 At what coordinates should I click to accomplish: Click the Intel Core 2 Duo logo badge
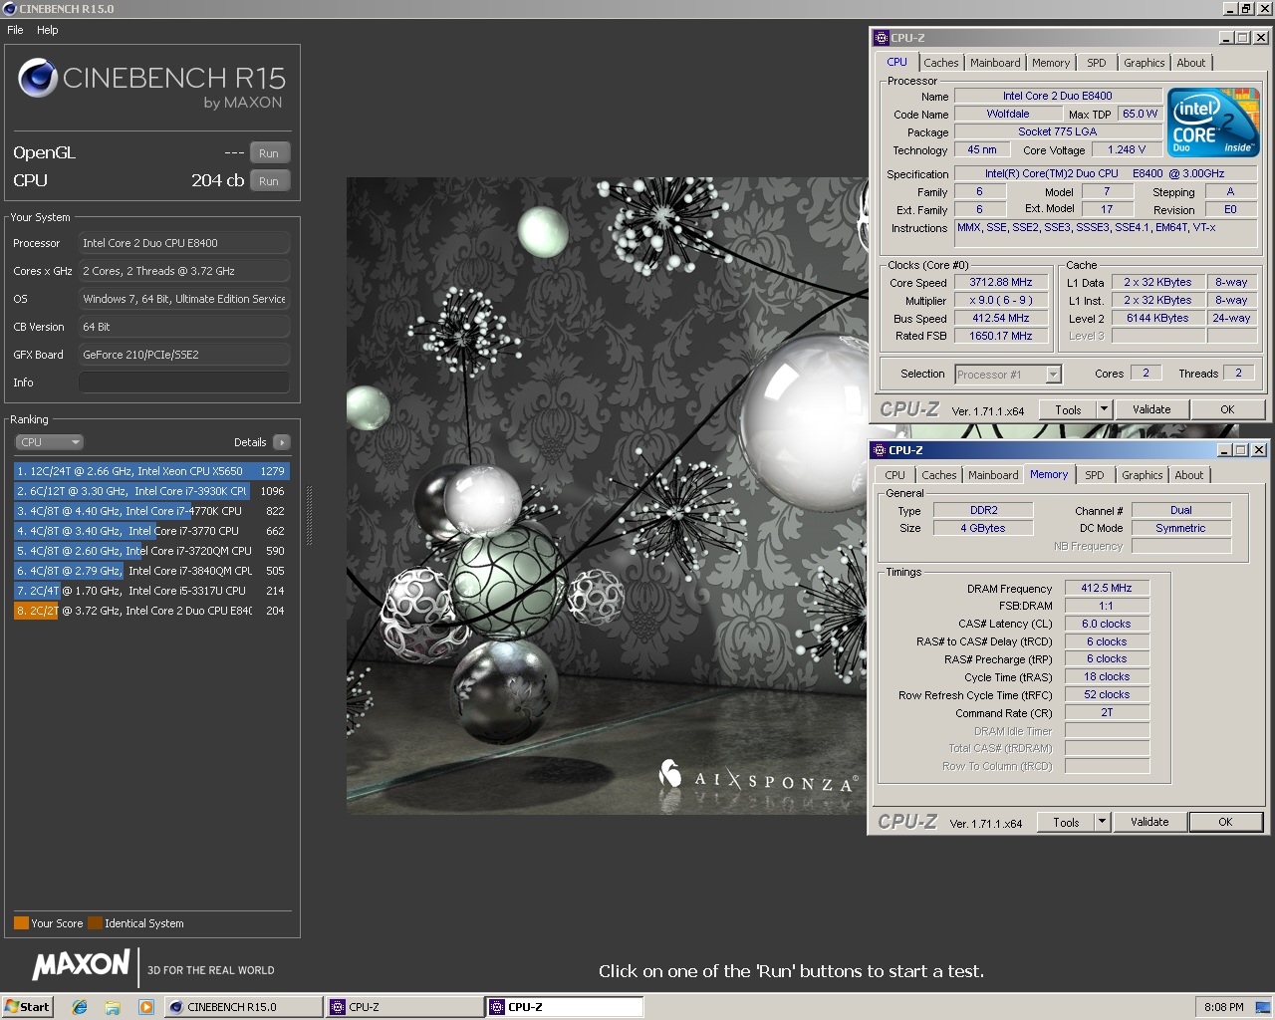(x=1214, y=123)
